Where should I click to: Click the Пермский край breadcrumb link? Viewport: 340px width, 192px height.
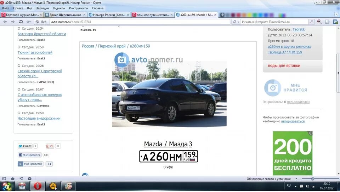(112, 46)
